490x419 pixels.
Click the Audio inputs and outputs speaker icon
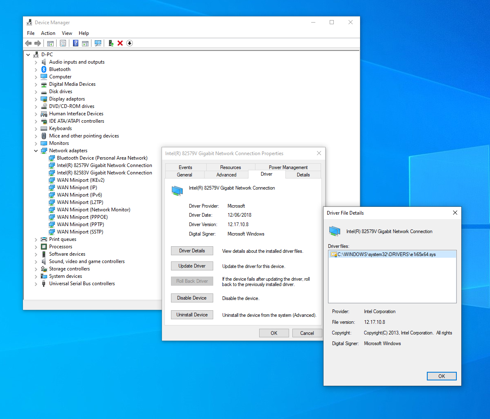pos(44,62)
